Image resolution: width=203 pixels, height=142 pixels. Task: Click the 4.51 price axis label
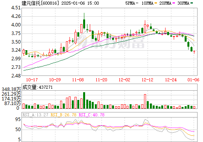pyautogui.click(x=16, y=8)
